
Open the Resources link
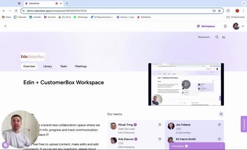pos(204,37)
